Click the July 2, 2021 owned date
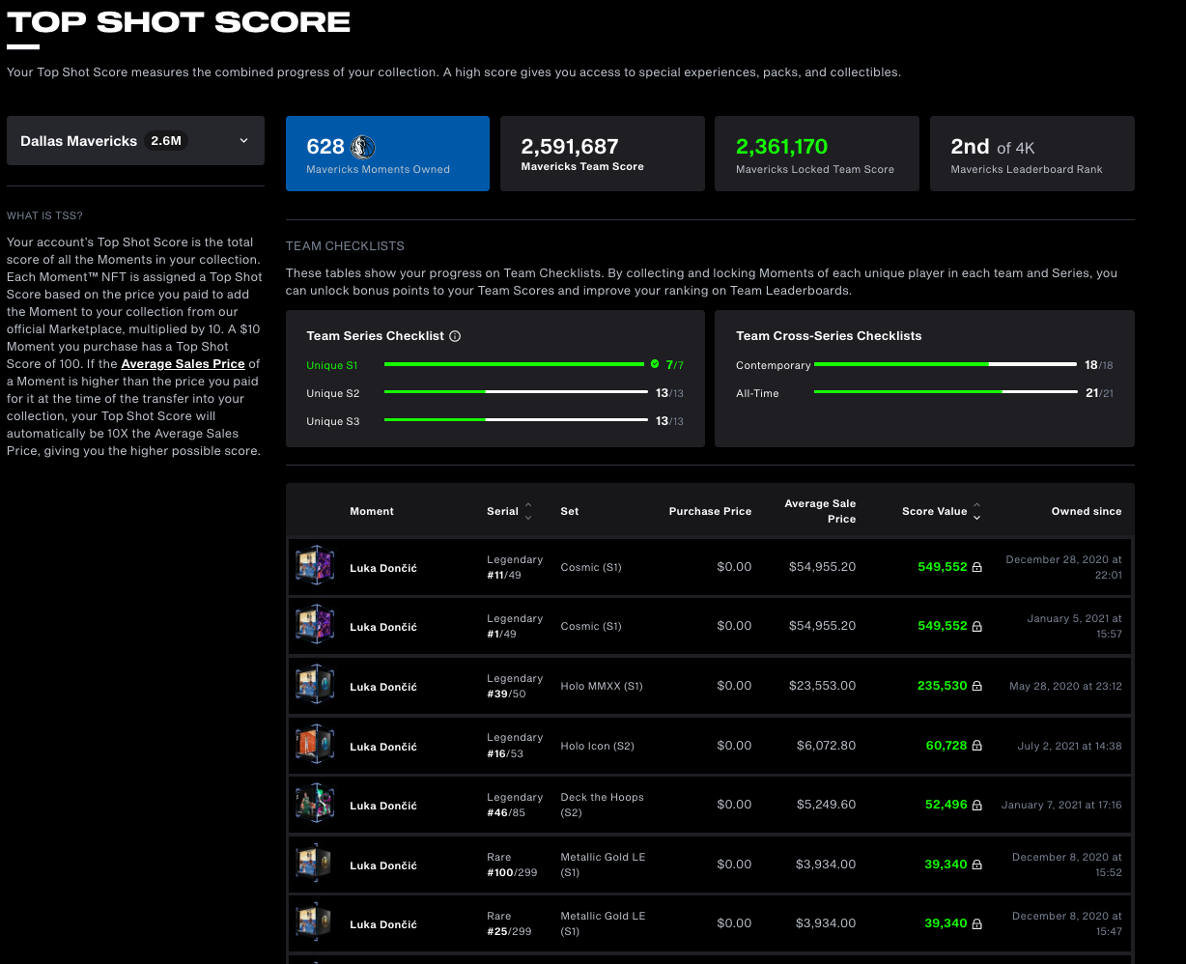 pyautogui.click(x=1069, y=746)
